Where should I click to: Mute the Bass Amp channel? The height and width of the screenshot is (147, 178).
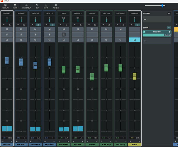click(x=106, y=29)
